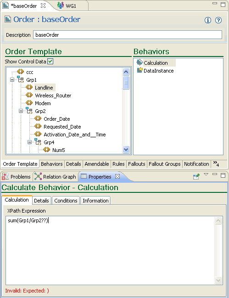Maximize the Properties view pane
Viewport: 229px width, 298px height.
click(x=223, y=175)
